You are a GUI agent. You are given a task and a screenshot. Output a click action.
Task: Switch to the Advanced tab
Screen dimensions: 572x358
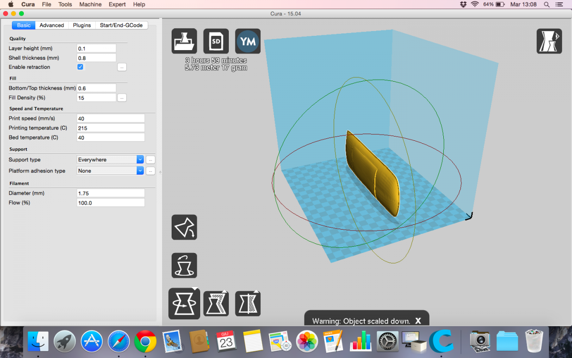[x=51, y=25]
